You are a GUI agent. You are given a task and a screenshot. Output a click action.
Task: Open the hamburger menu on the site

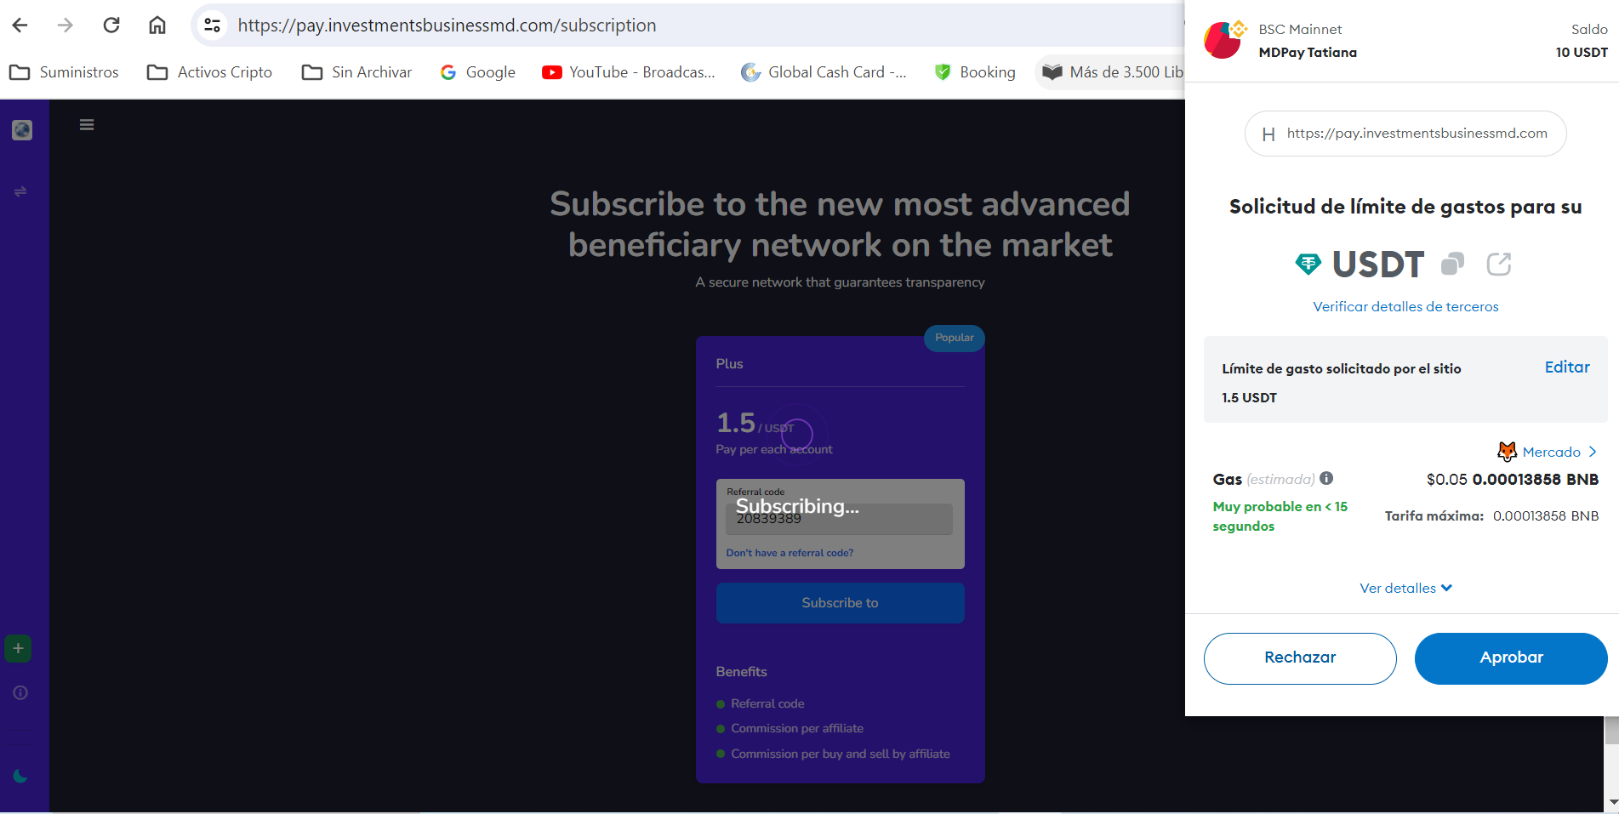[87, 125]
